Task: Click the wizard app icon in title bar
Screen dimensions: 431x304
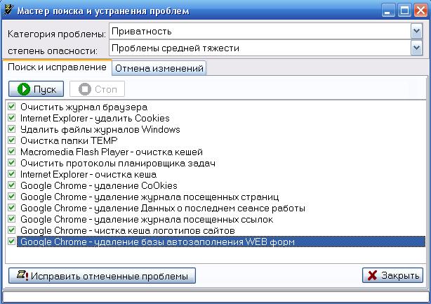Action: click(8, 11)
